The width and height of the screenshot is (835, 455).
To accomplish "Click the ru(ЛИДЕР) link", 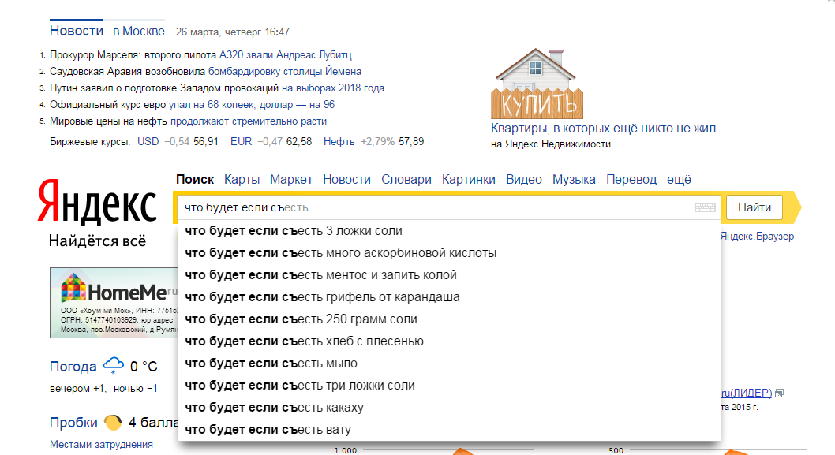I will (x=747, y=393).
